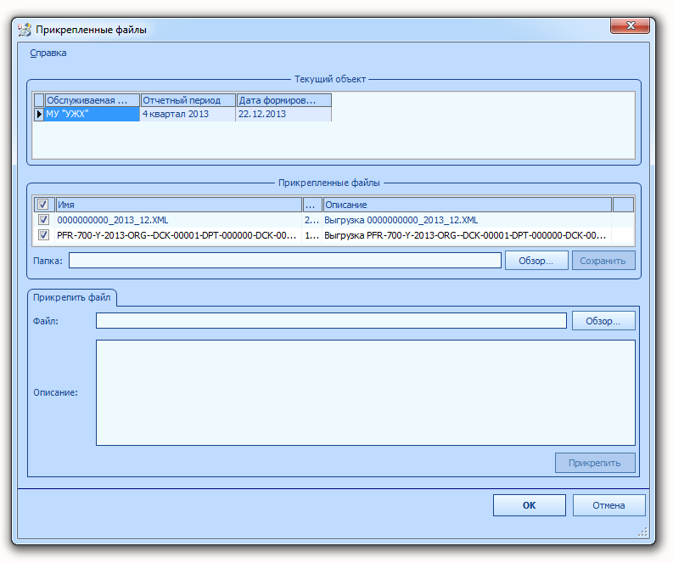Click the size cell of the PFR-700-Y-2013 row
The width and height of the screenshot is (673, 563).
[312, 235]
